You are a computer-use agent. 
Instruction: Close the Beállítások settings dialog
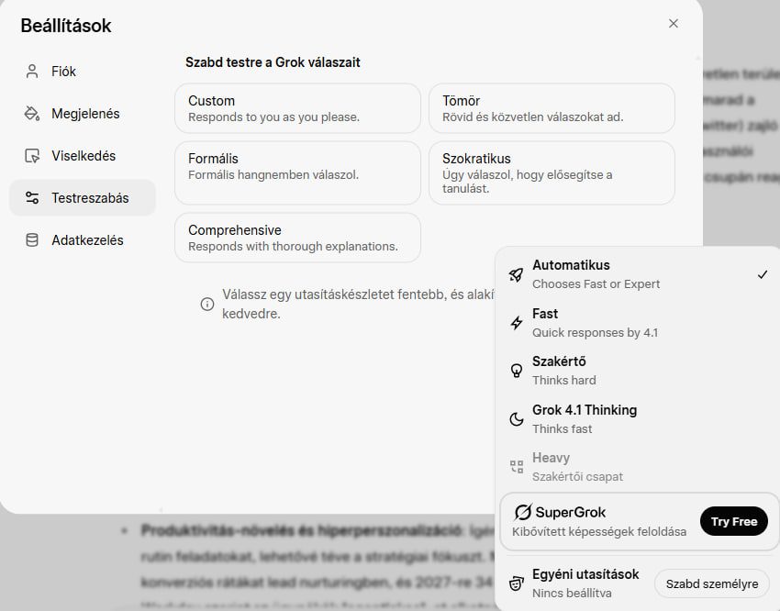tap(674, 24)
